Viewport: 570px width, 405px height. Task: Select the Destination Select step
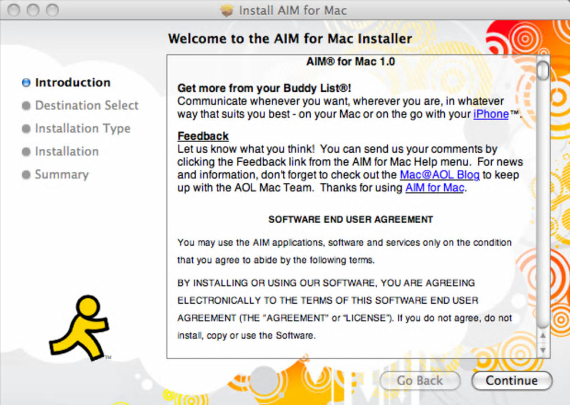(x=87, y=106)
